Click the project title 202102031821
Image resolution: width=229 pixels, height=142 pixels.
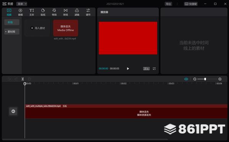(115, 4)
